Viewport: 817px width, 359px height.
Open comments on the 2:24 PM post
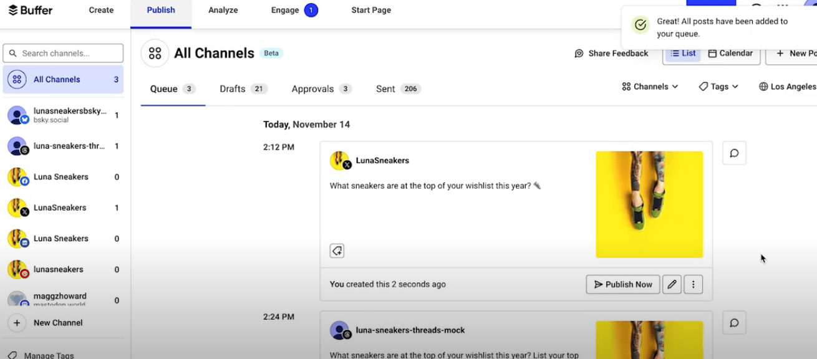[734, 323]
